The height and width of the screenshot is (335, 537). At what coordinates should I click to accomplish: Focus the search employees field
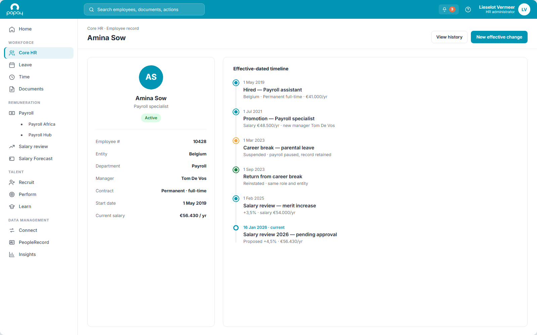tap(144, 9)
